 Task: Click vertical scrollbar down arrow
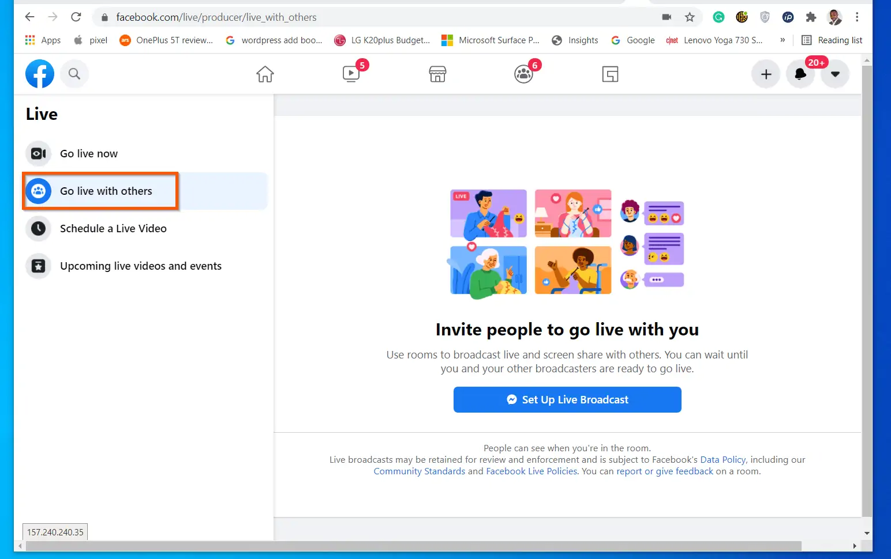(x=867, y=533)
